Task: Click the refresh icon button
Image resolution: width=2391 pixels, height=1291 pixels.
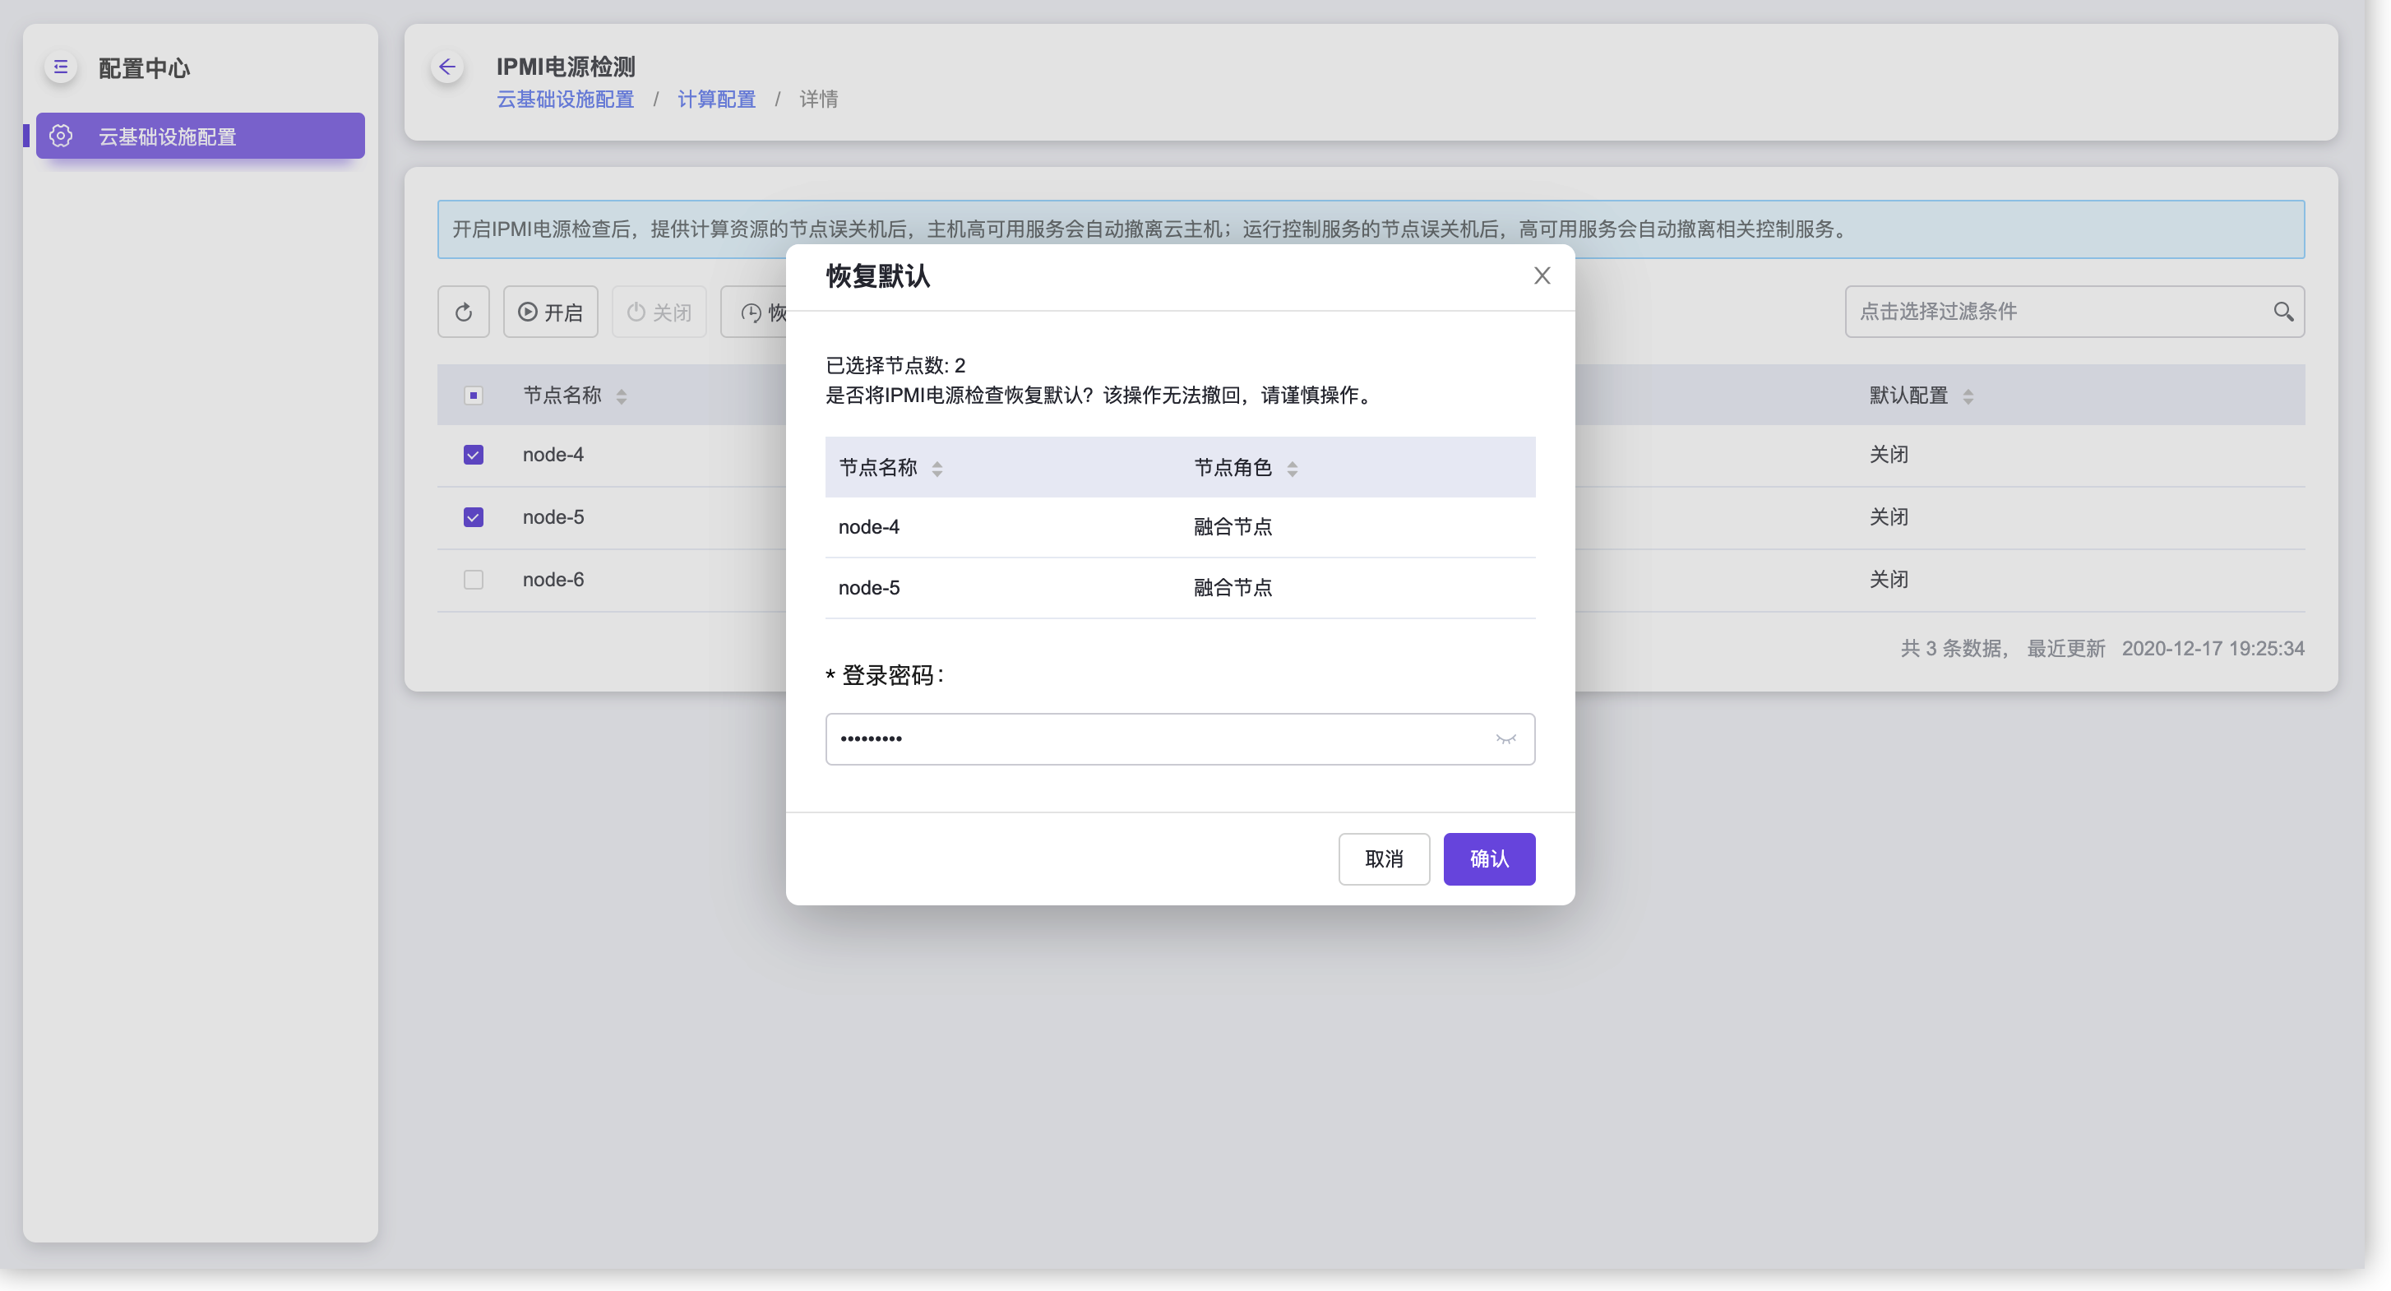Action: [463, 312]
